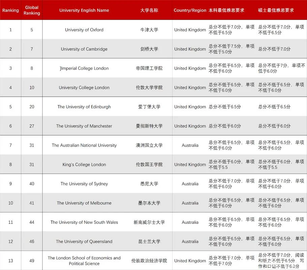Click ranking number '9' in Sydney row
307x270 pixels.
[10, 184]
